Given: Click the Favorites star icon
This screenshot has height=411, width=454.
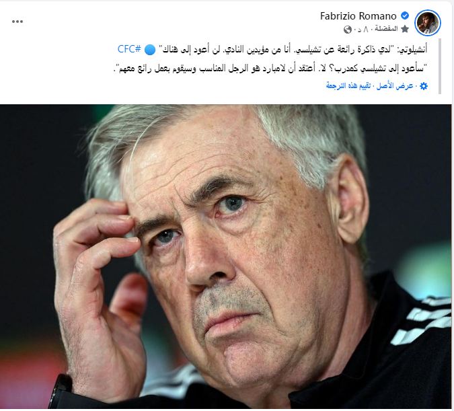Looking at the screenshot, I should 405,29.
